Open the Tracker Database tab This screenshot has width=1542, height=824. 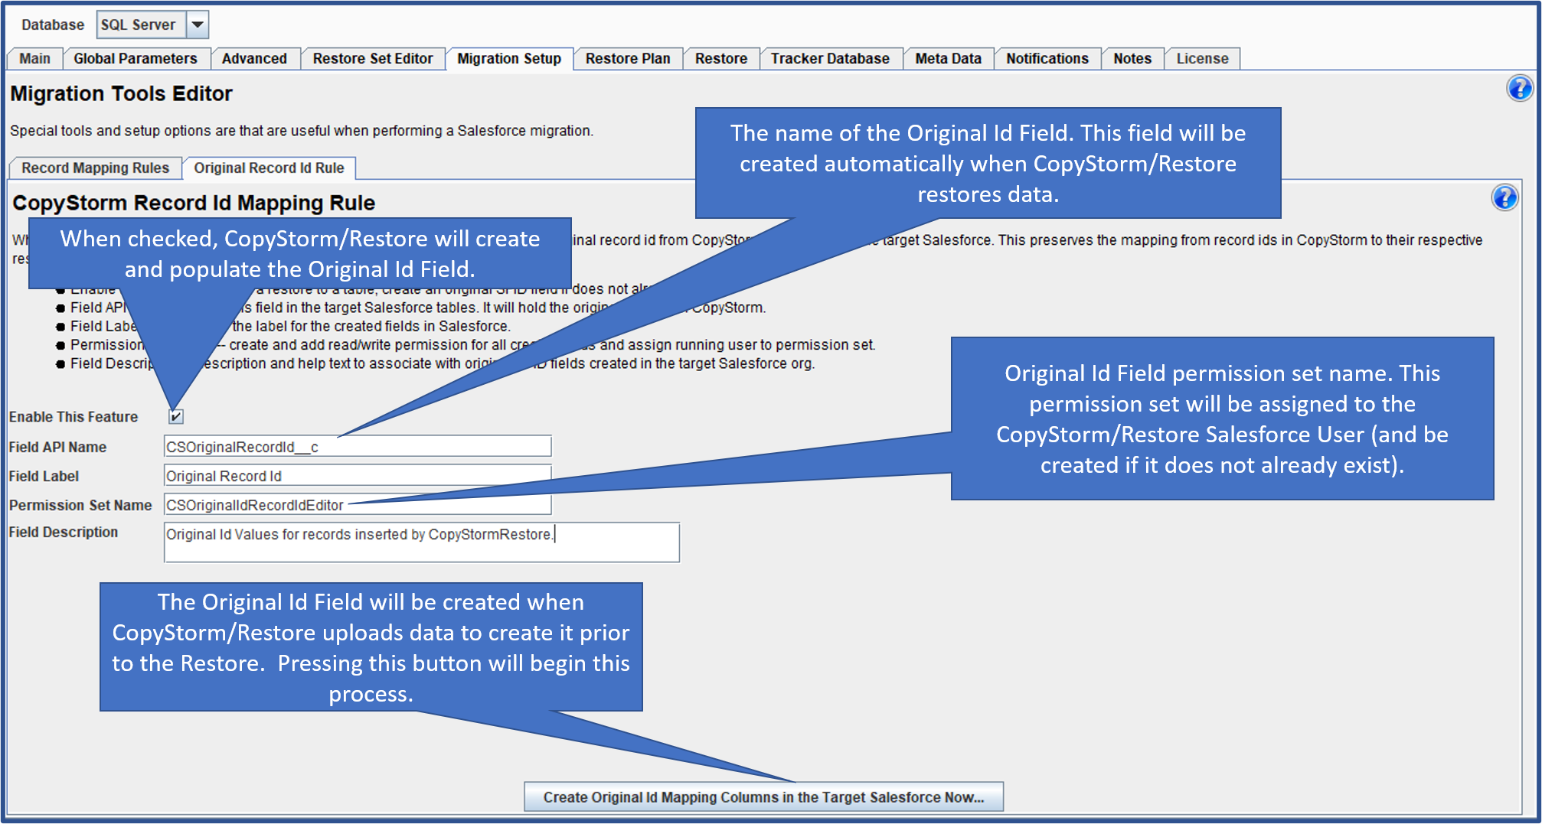830,59
